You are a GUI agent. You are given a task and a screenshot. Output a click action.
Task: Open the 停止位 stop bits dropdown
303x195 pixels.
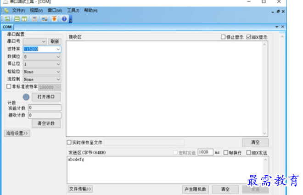pyautogui.click(x=58, y=64)
